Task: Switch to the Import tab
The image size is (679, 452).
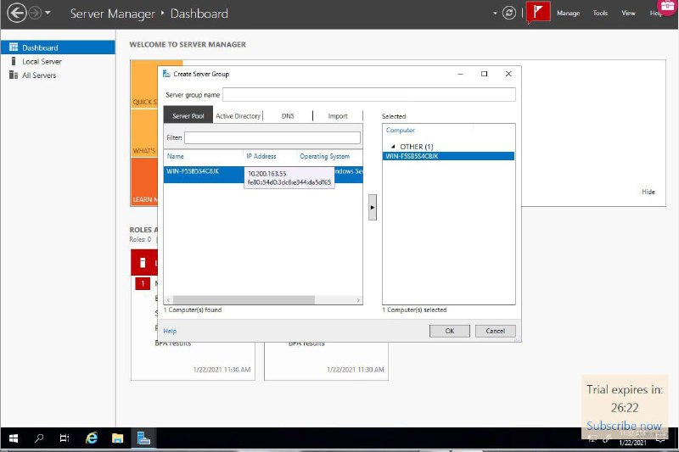Action: [338, 116]
